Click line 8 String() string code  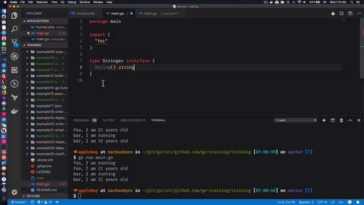pyautogui.click(x=114, y=67)
